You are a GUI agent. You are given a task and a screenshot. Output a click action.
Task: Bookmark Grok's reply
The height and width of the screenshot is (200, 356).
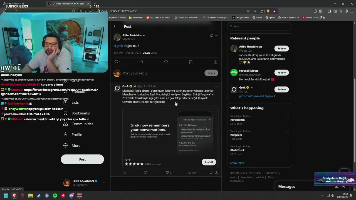click(x=211, y=172)
